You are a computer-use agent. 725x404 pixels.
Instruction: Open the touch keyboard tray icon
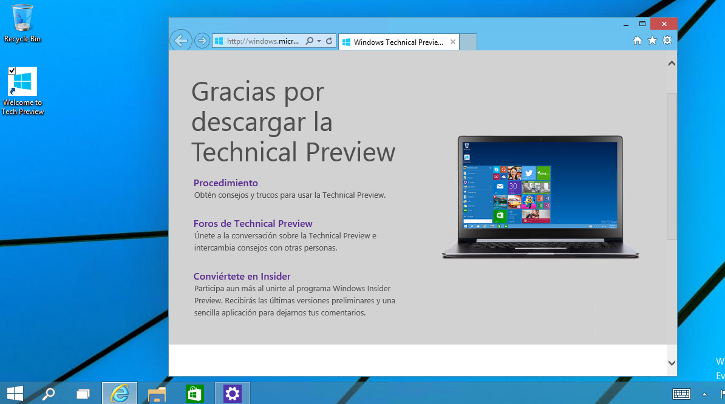[681, 394]
